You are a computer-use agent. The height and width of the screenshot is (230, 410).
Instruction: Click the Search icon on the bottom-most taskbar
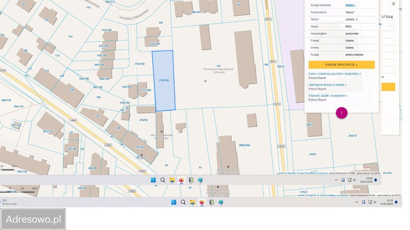click(x=183, y=202)
